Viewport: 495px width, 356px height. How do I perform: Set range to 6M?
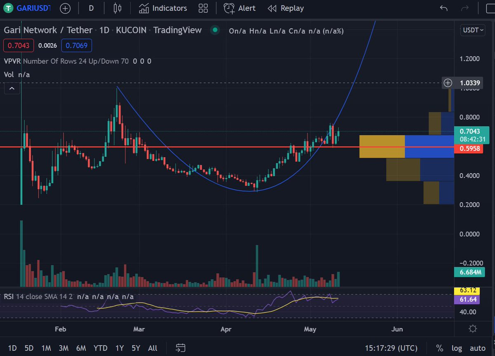(81, 348)
